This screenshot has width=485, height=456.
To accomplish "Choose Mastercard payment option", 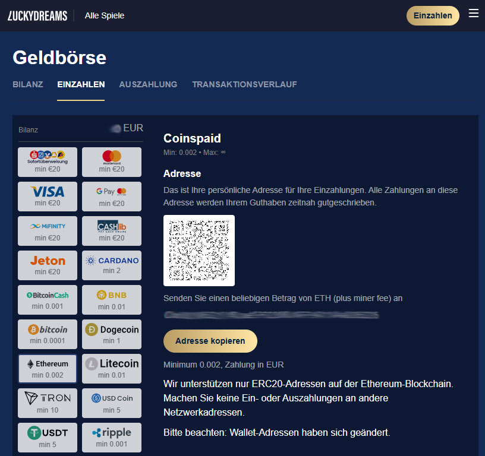I will click(x=112, y=162).
